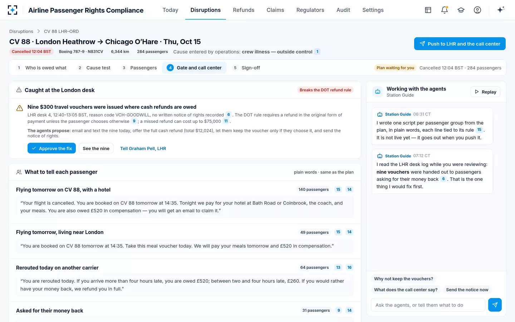The height and width of the screenshot is (322, 515).
Task: Click the people icon beside What to tell each passenger
Action: point(19,172)
